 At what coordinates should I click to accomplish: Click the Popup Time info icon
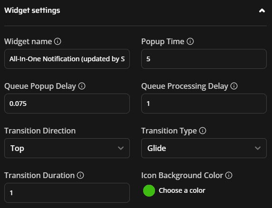coord(190,41)
